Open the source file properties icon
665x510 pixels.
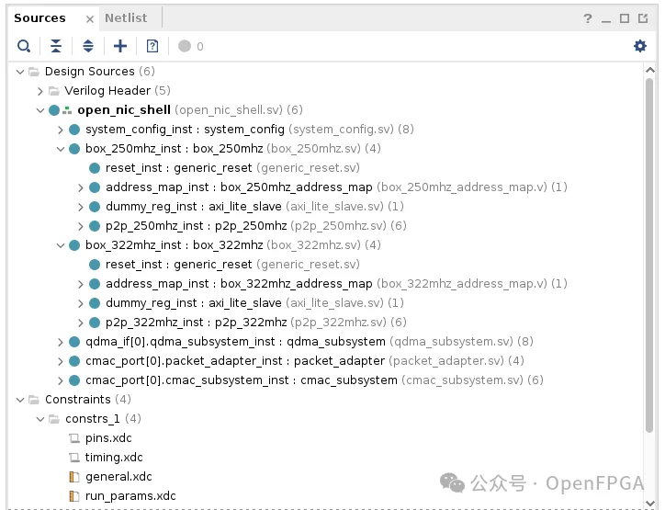coord(152,46)
